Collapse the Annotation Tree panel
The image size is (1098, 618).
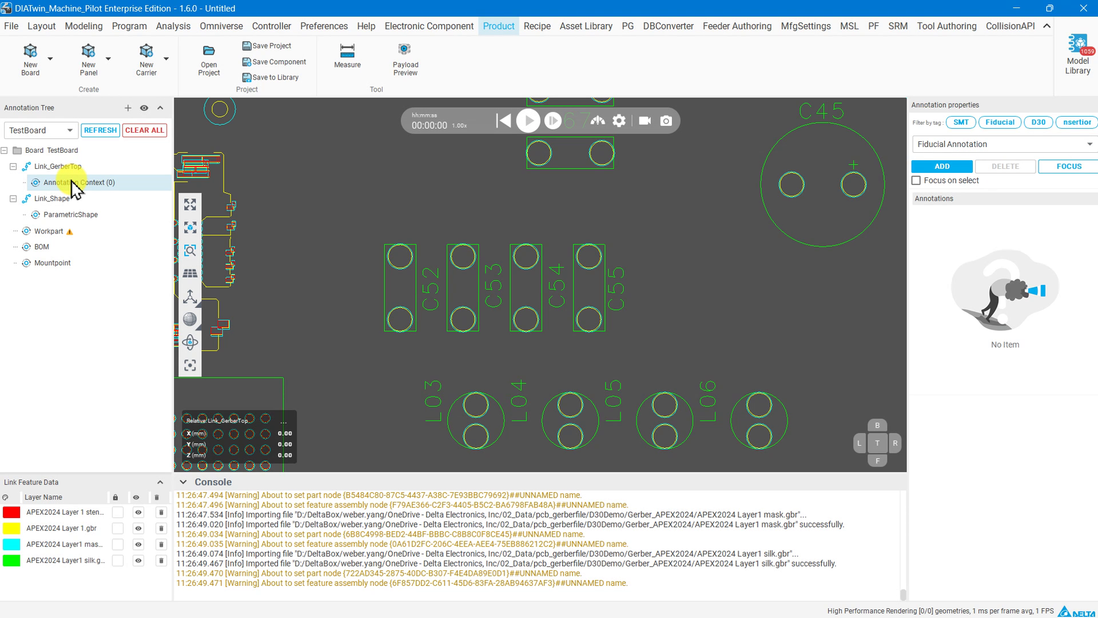(160, 108)
